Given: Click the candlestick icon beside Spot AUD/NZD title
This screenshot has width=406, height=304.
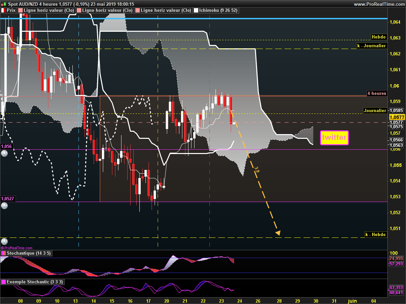Looking at the screenshot, I should click(x=4, y=4).
